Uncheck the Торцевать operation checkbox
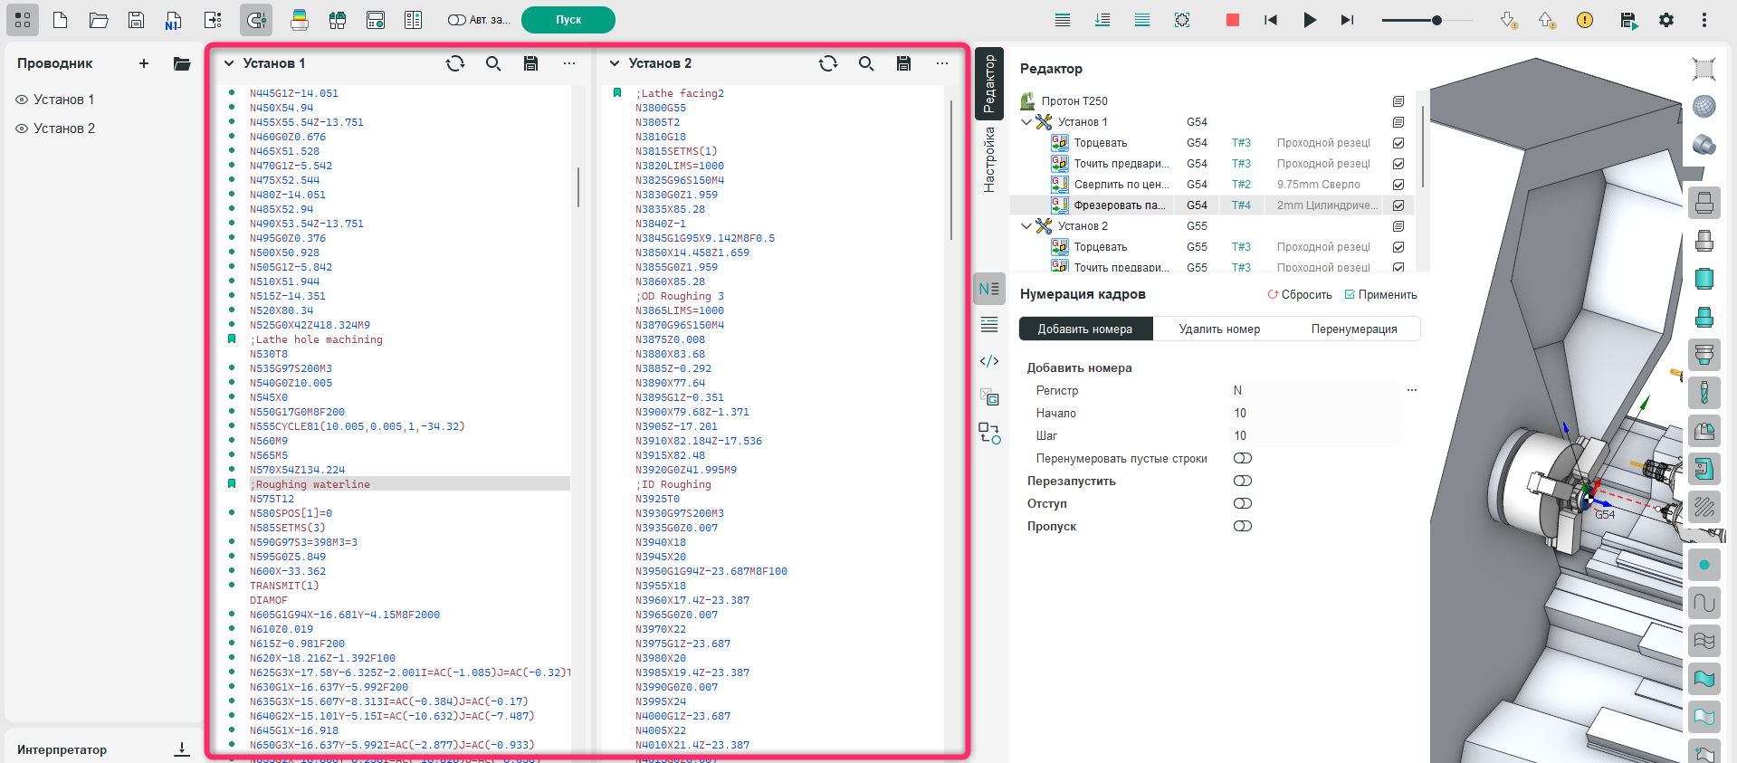The height and width of the screenshot is (763, 1737). [1398, 143]
